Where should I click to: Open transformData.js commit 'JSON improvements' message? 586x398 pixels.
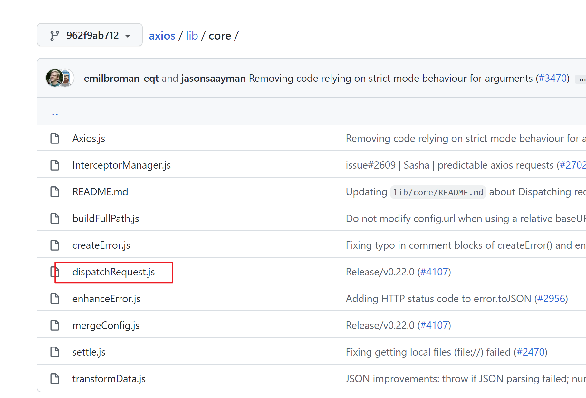(466, 379)
